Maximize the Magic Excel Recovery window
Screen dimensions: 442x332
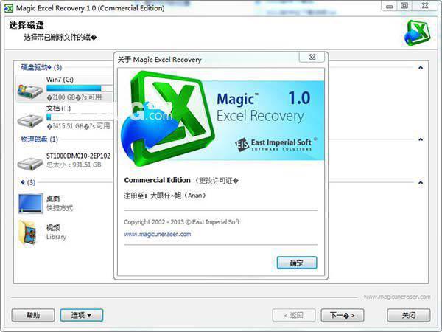point(404,6)
